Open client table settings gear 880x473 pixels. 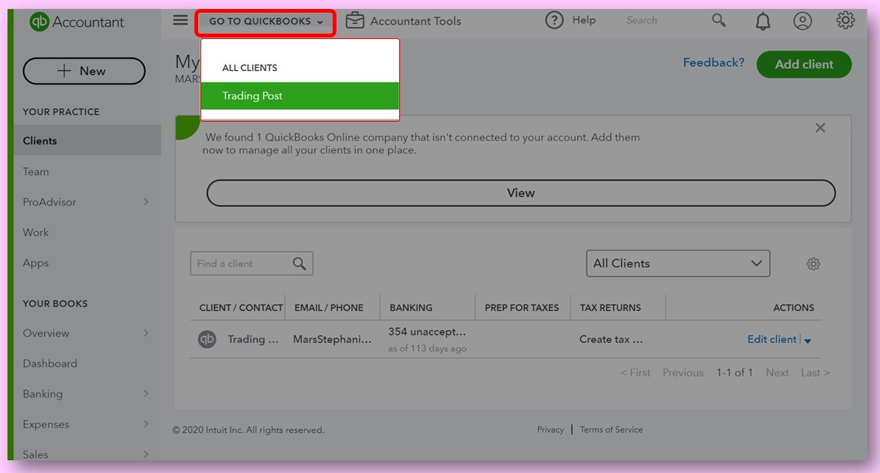point(813,264)
